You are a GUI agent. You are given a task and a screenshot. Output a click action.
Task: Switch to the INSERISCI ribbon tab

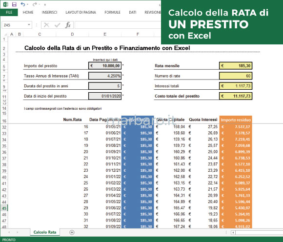(x=49, y=12)
